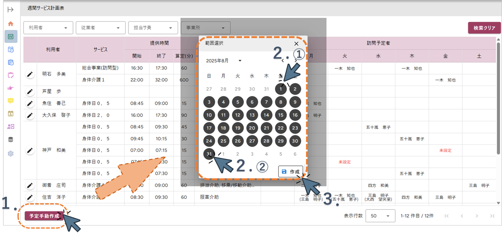Expand the collapsed sidebar with the arrow icon
This screenshot has width=502, height=240.
[10, 10]
